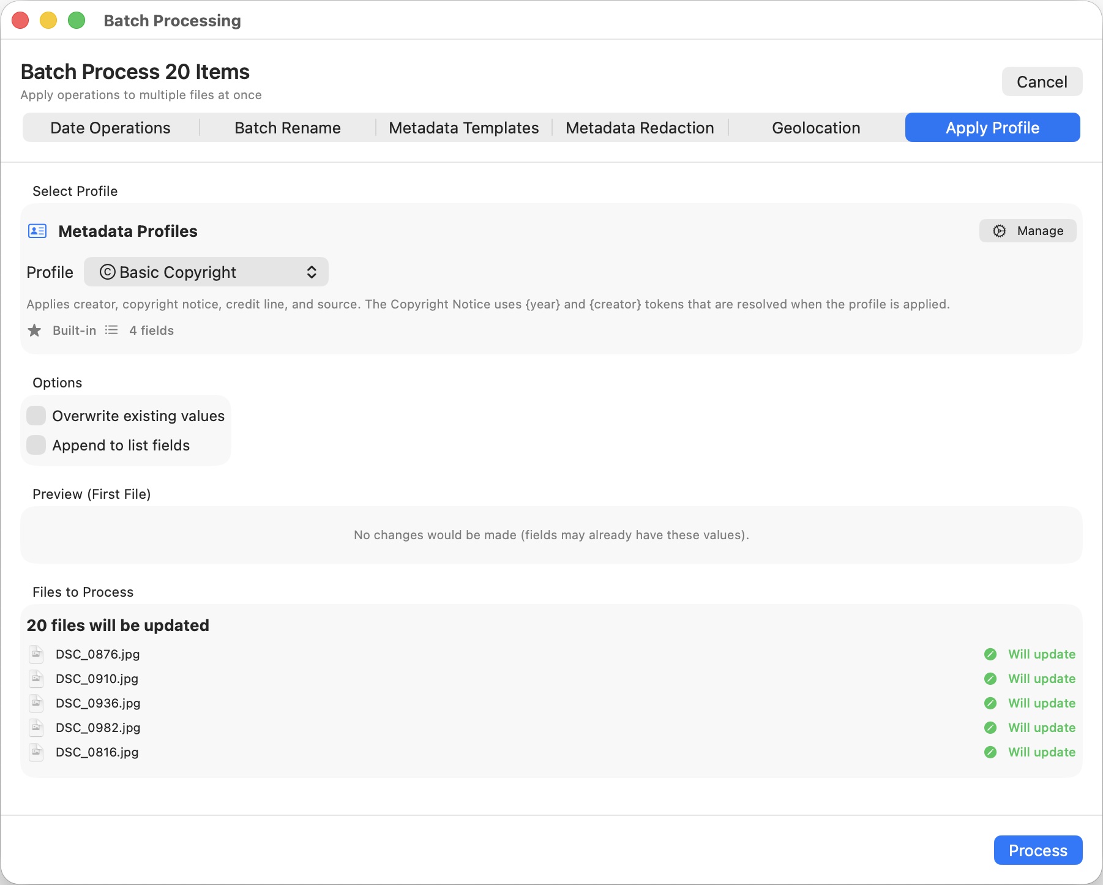This screenshot has height=885, width=1103.
Task: Enable Overwrite existing values
Action: point(36,416)
